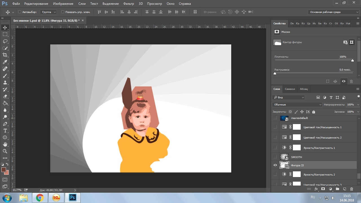Toggle mask visibility eye in Properties

pos(344,81)
